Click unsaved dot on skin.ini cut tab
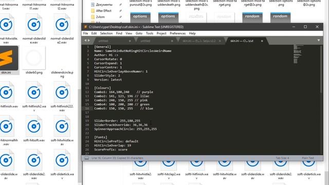The width and height of the screenshot is (329, 185). click(262, 41)
